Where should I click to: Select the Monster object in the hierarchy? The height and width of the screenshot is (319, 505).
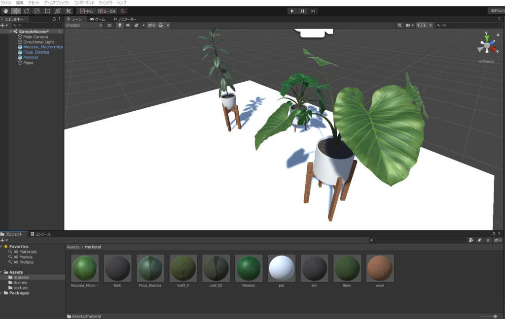[31, 57]
